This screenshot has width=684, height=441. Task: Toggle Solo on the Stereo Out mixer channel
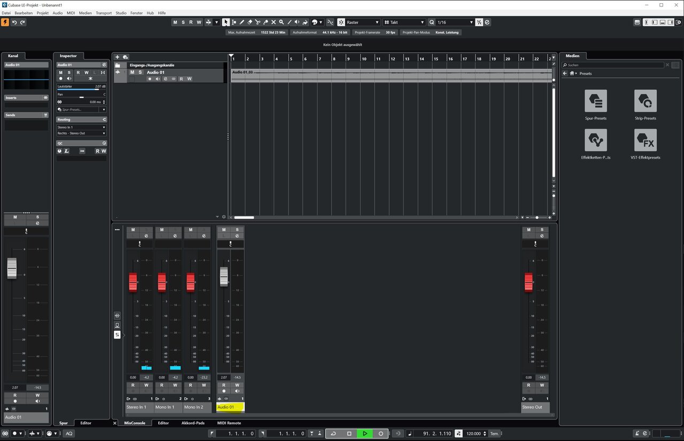(x=542, y=230)
